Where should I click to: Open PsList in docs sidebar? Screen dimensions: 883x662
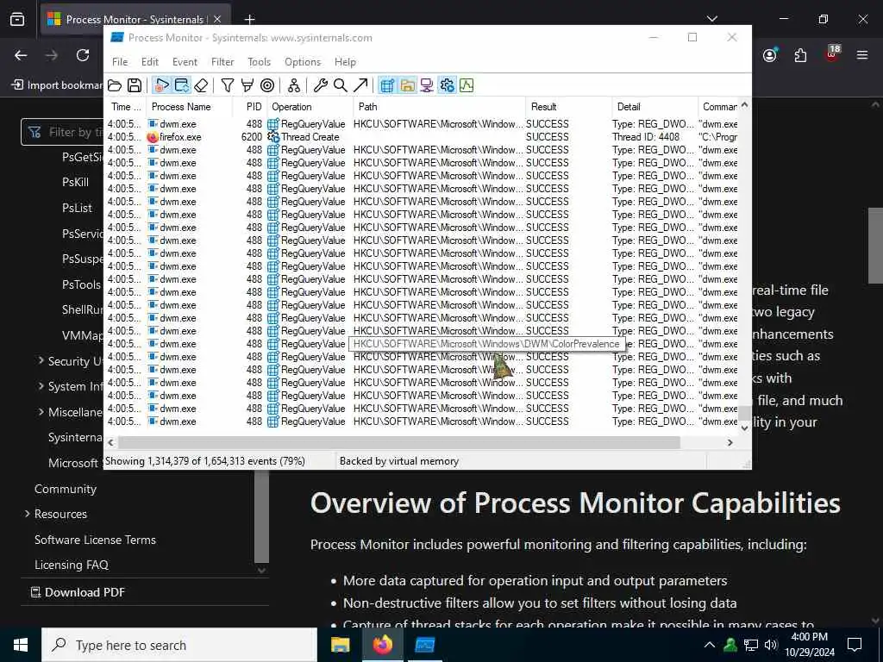coord(77,208)
